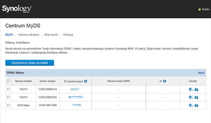Open the Historia zakupów tab

point(29,35)
